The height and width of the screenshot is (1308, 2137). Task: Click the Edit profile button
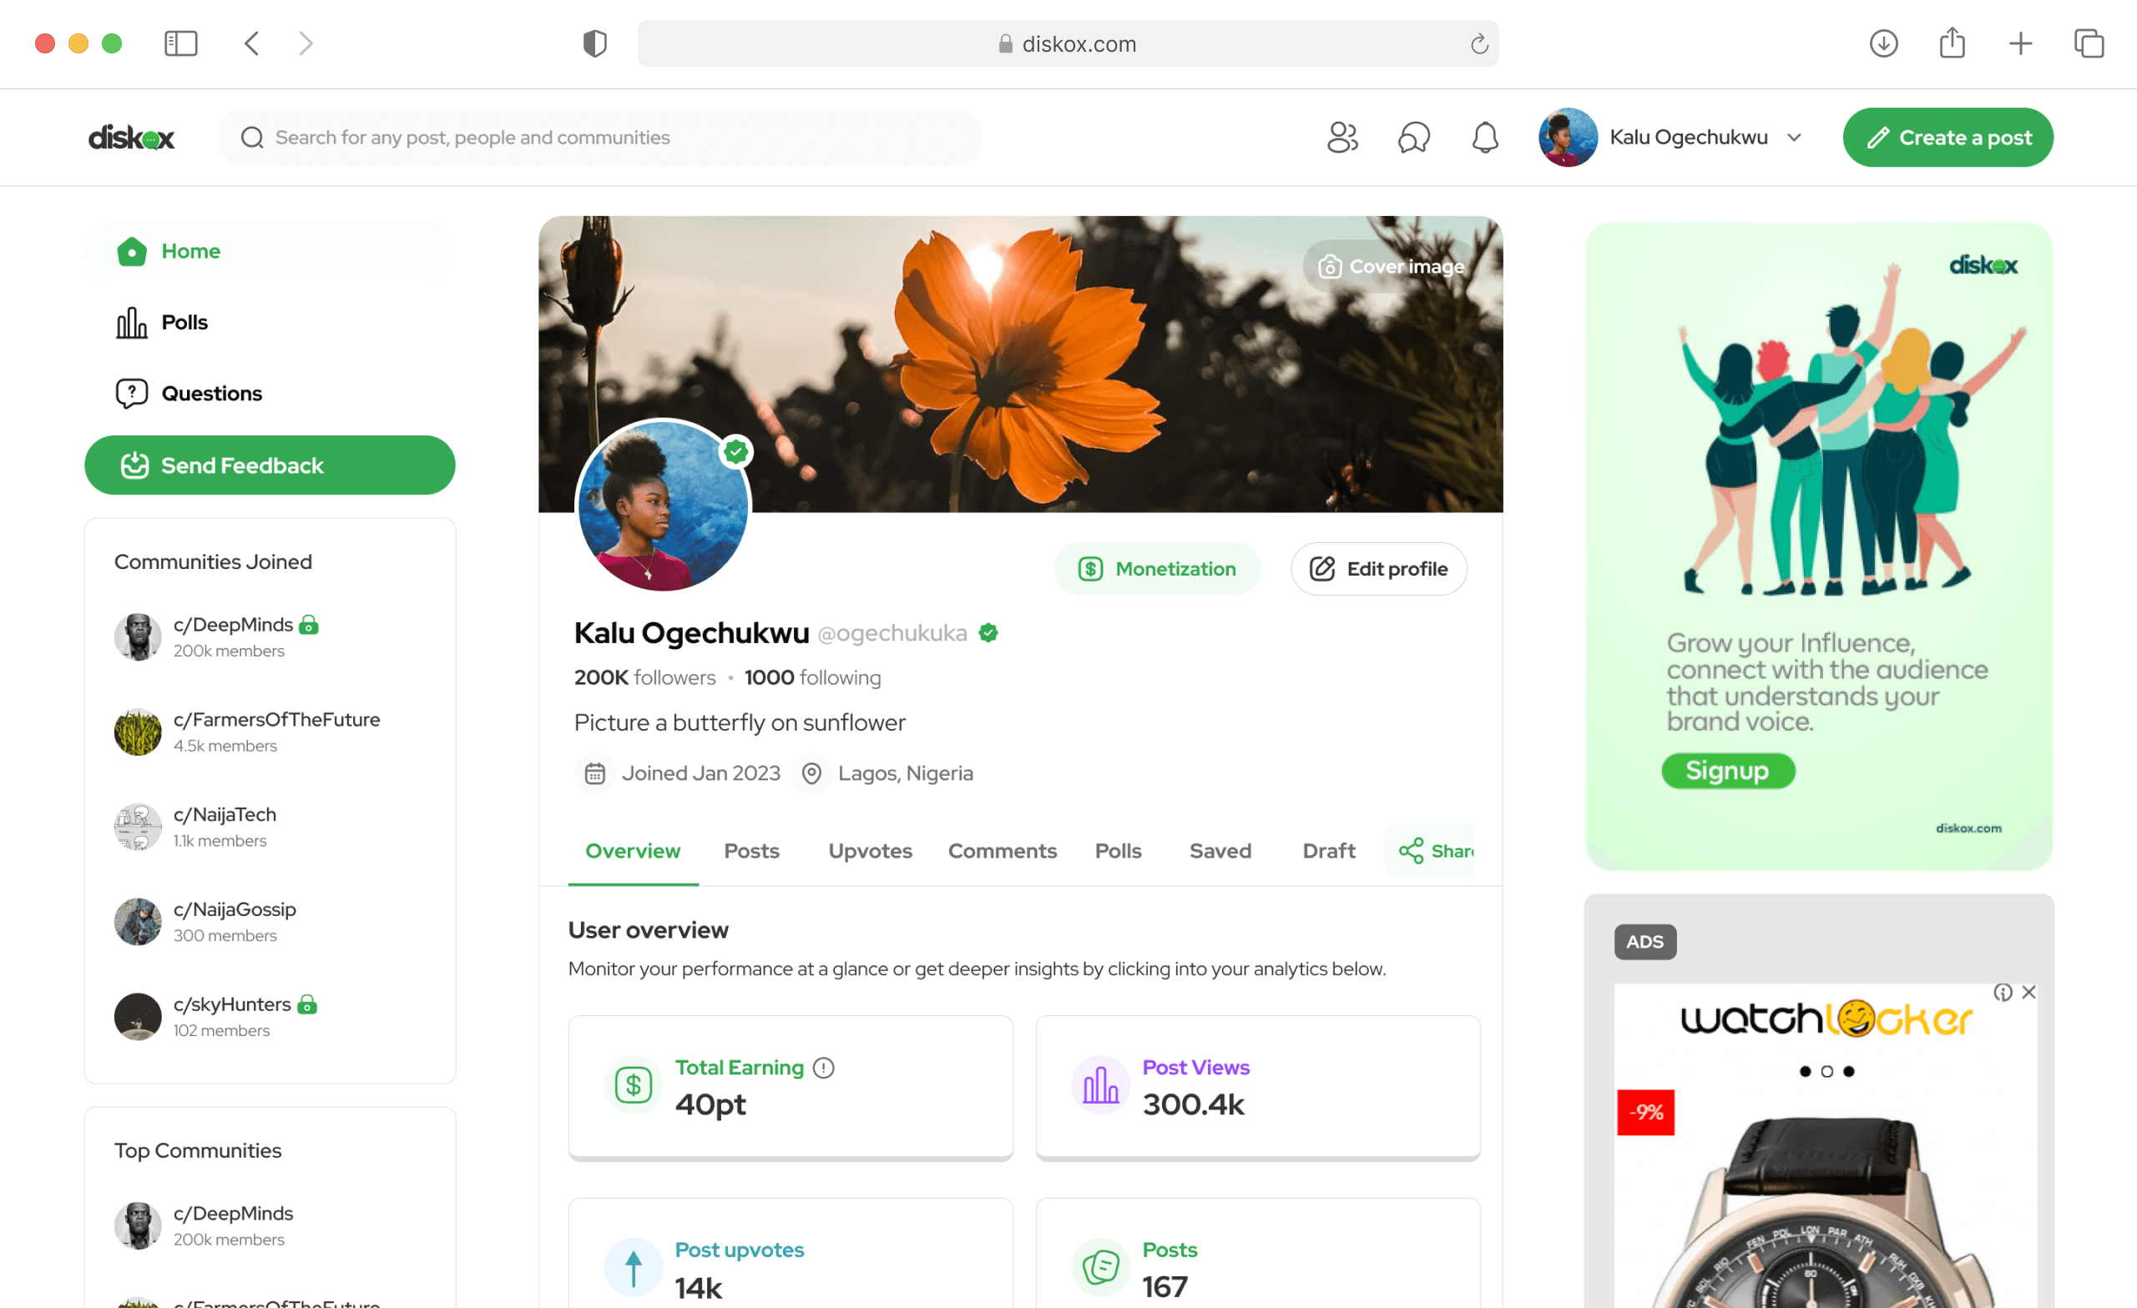(x=1378, y=569)
